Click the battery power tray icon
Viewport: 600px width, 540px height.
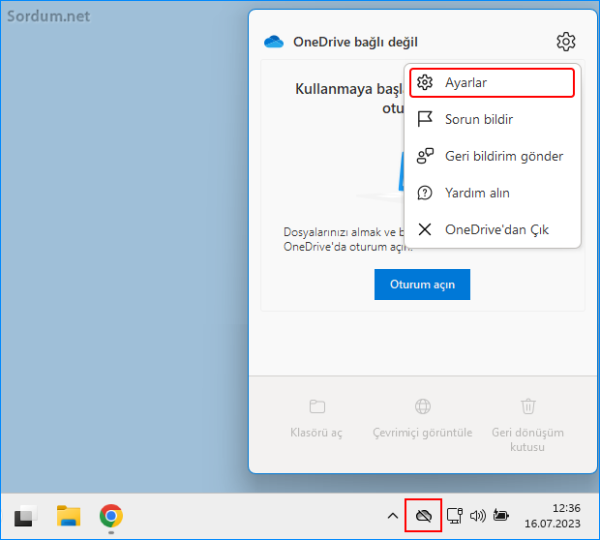(x=500, y=516)
